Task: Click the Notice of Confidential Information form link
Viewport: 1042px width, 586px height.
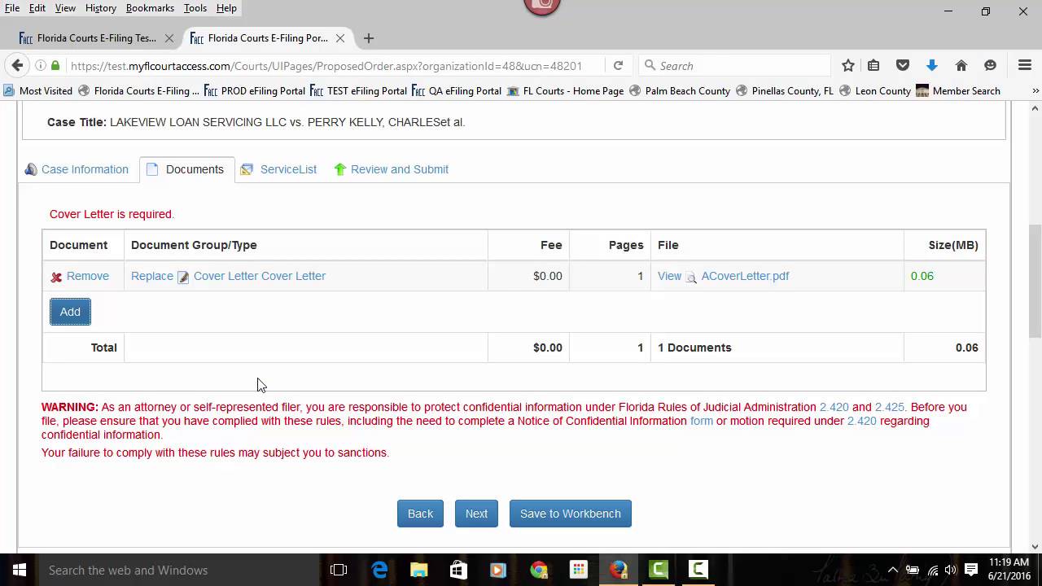Action: pyautogui.click(x=702, y=421)
